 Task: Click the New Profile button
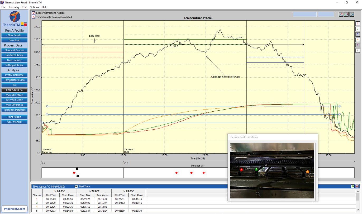pyautogui.click(x=14, y=35)
